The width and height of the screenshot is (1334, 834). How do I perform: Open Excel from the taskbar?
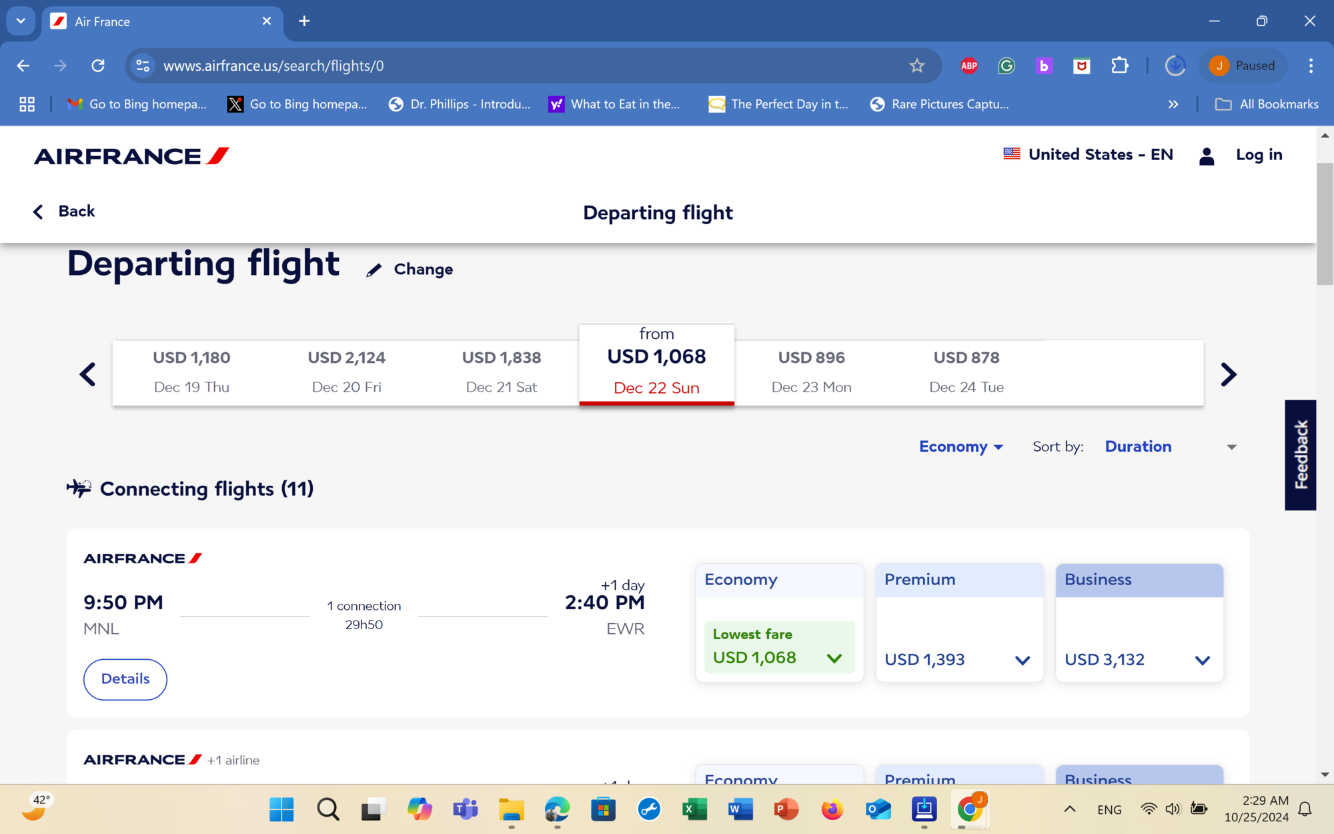(x=694, y=809)
